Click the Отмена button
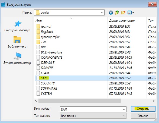The width and height of the screenshot is (159, 123). pyautogui.click(x=143, y=116)
